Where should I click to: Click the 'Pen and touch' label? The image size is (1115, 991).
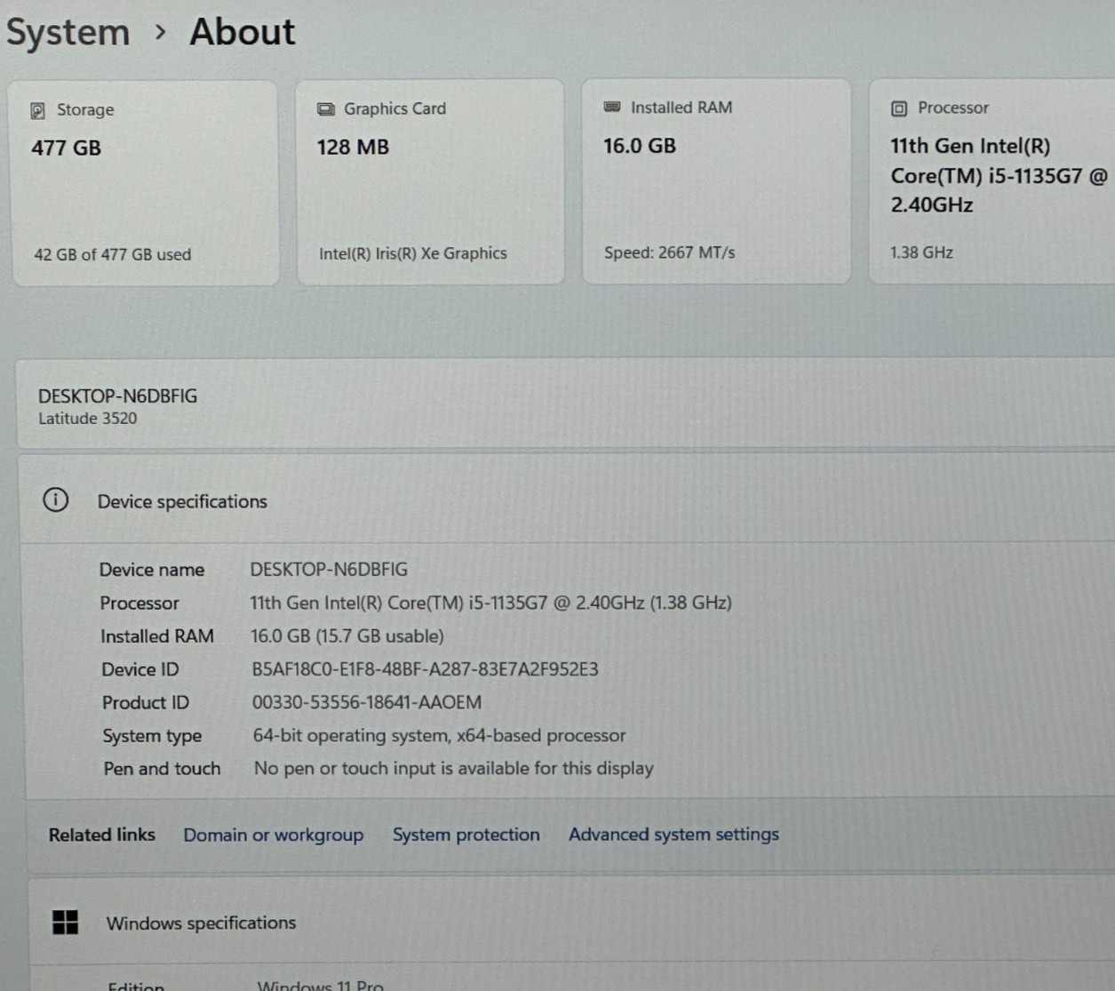(x=162, y=769)
